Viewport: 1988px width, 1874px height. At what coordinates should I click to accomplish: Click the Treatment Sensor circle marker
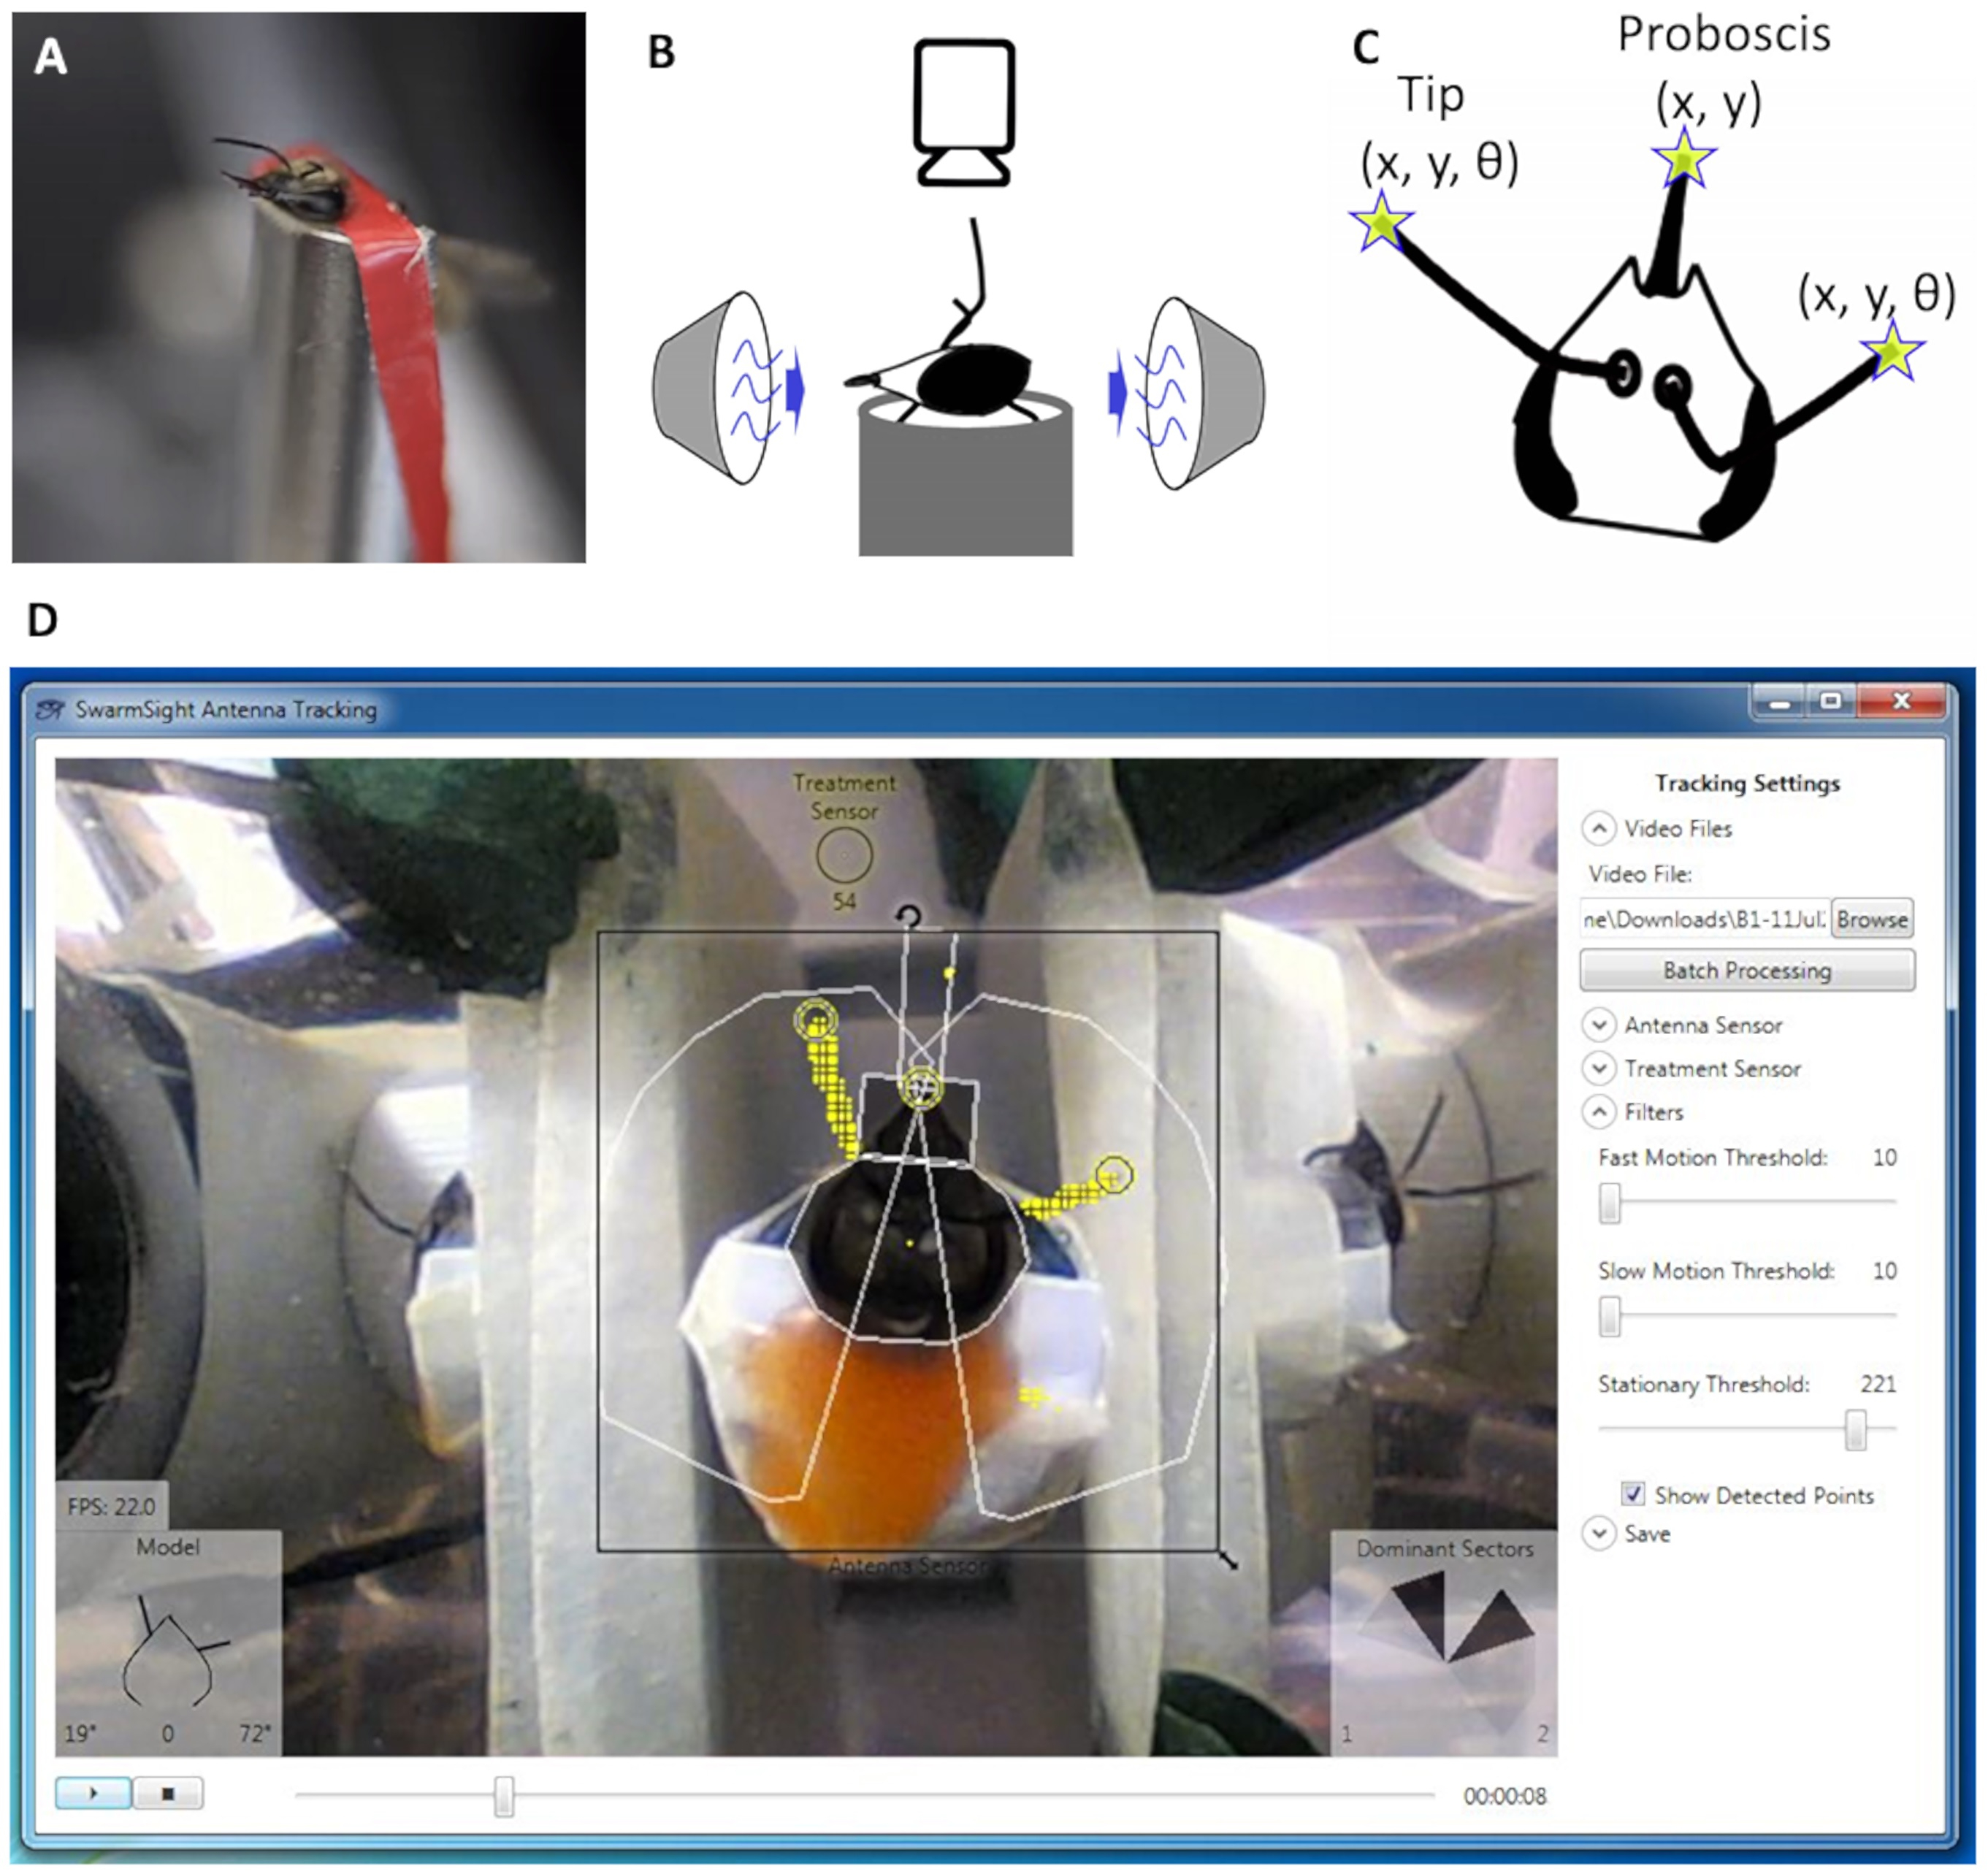(x=844, y=855)
